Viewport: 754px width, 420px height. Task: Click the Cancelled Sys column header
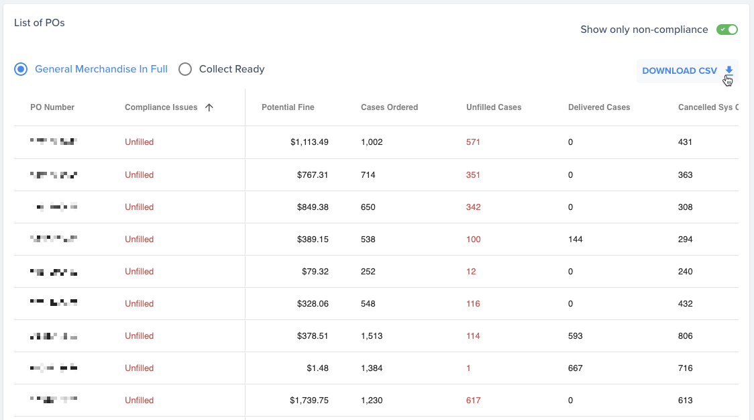(708, 107)
